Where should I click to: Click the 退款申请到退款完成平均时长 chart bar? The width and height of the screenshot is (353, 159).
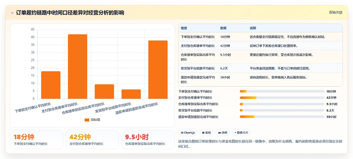(158, 69)
